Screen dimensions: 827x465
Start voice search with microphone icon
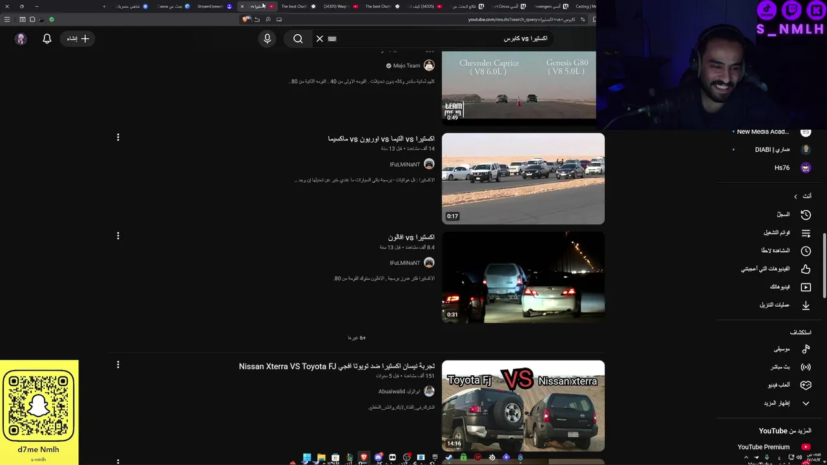(x=267, y=39)
